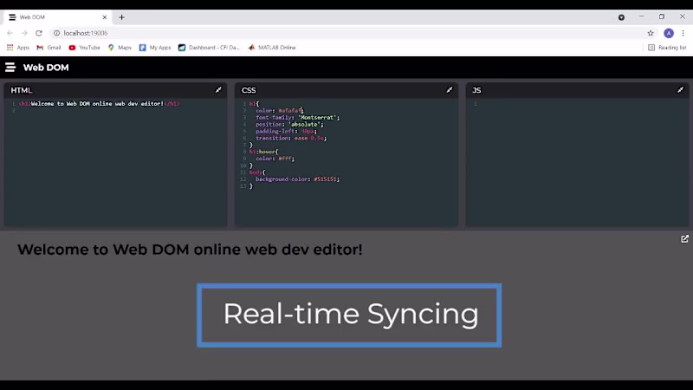Click the h1:hover selector line
693x390 pixels.
click(264, 152)
